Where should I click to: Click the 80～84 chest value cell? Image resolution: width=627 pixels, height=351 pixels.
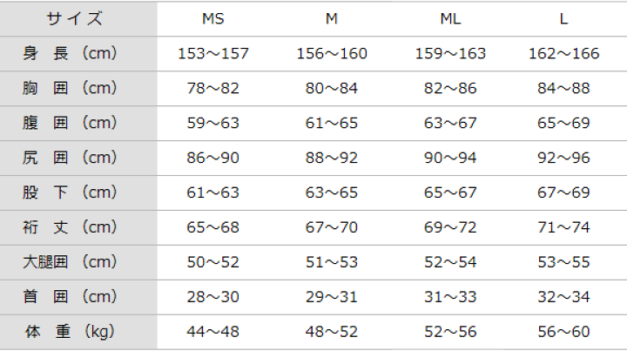[x=331, y=88]
